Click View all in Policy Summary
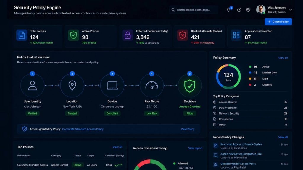The height and width of the screenshot is (170, 303). pos(283,58)
